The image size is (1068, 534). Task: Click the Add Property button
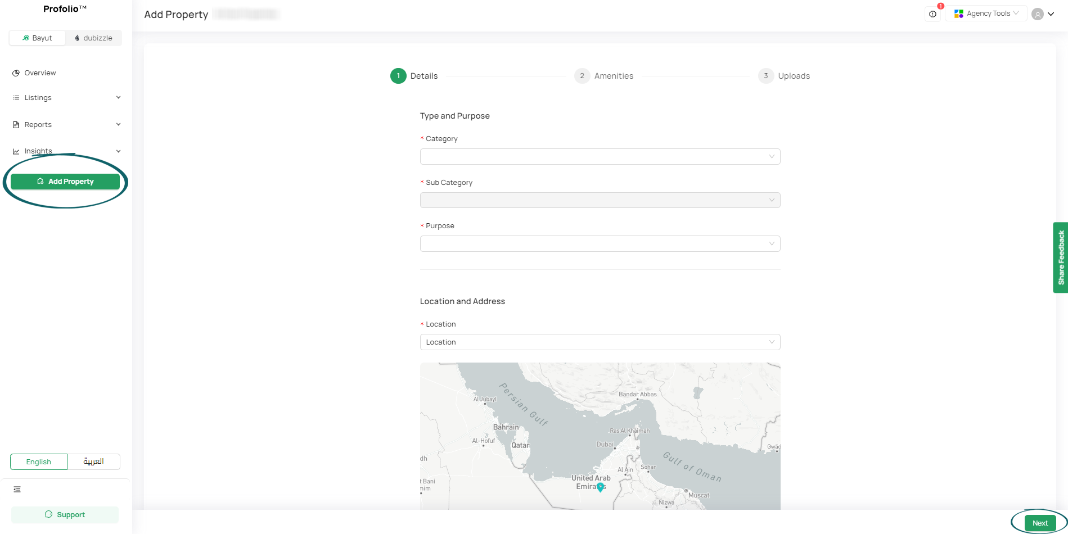coord(65,181)
